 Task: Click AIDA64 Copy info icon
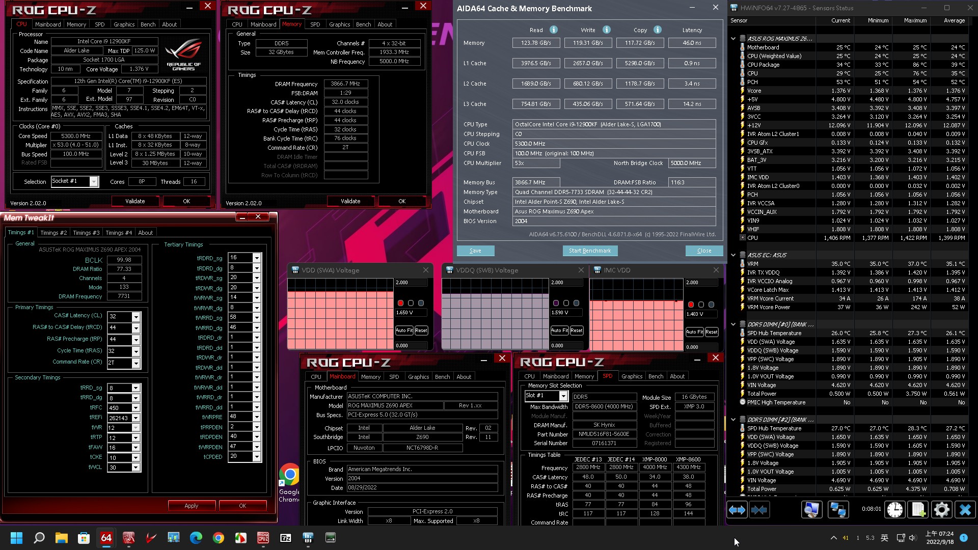tap(658, 30)
